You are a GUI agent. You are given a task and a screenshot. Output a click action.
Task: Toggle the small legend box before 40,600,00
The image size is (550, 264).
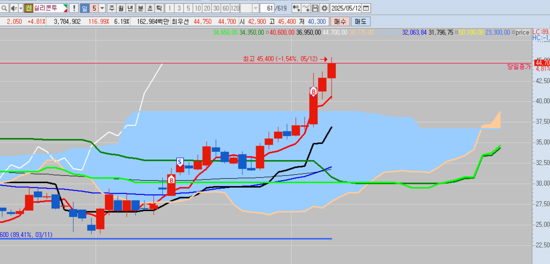point(267,32)
